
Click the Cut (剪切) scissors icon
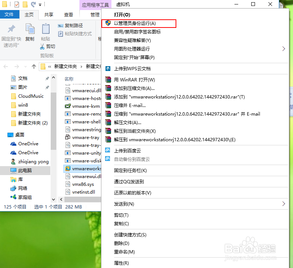click(x=42, y=46)
